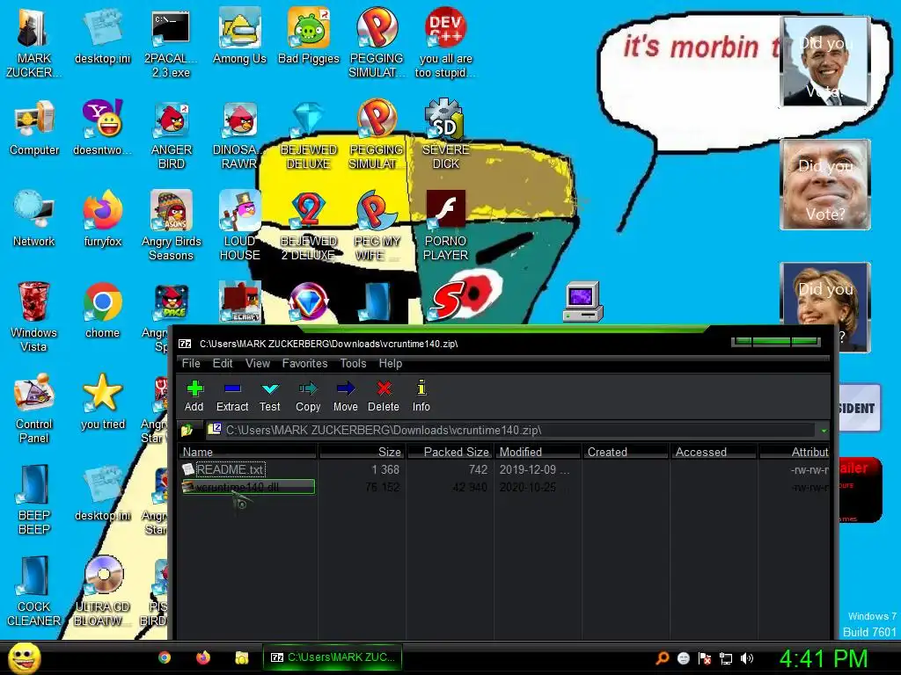Click the 4:41 PM taskbar clock
The width and height of the screenshot is (901, 675).
824,658
